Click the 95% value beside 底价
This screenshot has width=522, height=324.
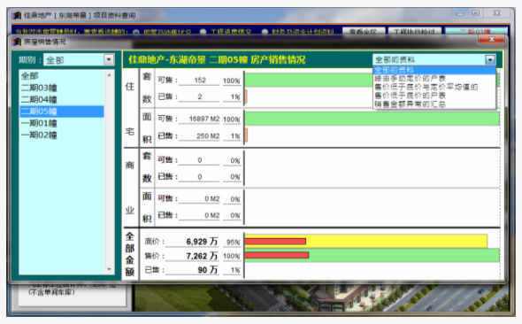tap(233, 242)
